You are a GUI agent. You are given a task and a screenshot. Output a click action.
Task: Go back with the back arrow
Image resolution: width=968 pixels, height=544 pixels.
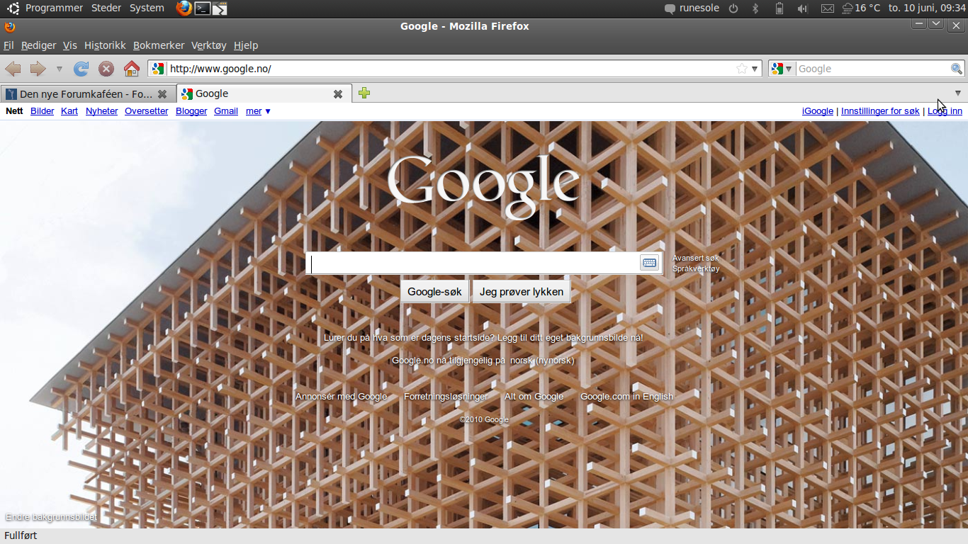coord(13,69)
